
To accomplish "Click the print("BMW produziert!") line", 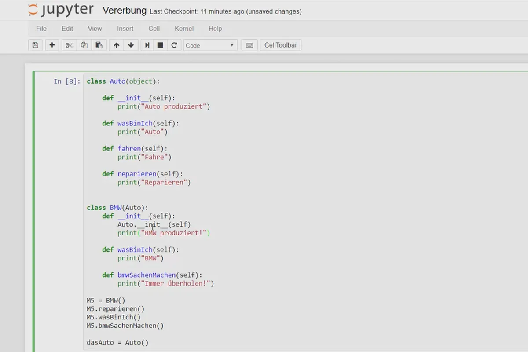I will [164, 233].
